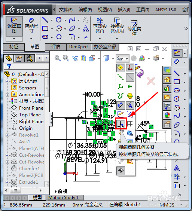Select the Corner Rectangle tool in the ribbon
The width and height of the screenshot is (192, 211).
coord(45,28)
